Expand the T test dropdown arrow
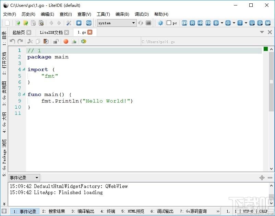Viewport: 275px width, 216px height. point(246,23)
